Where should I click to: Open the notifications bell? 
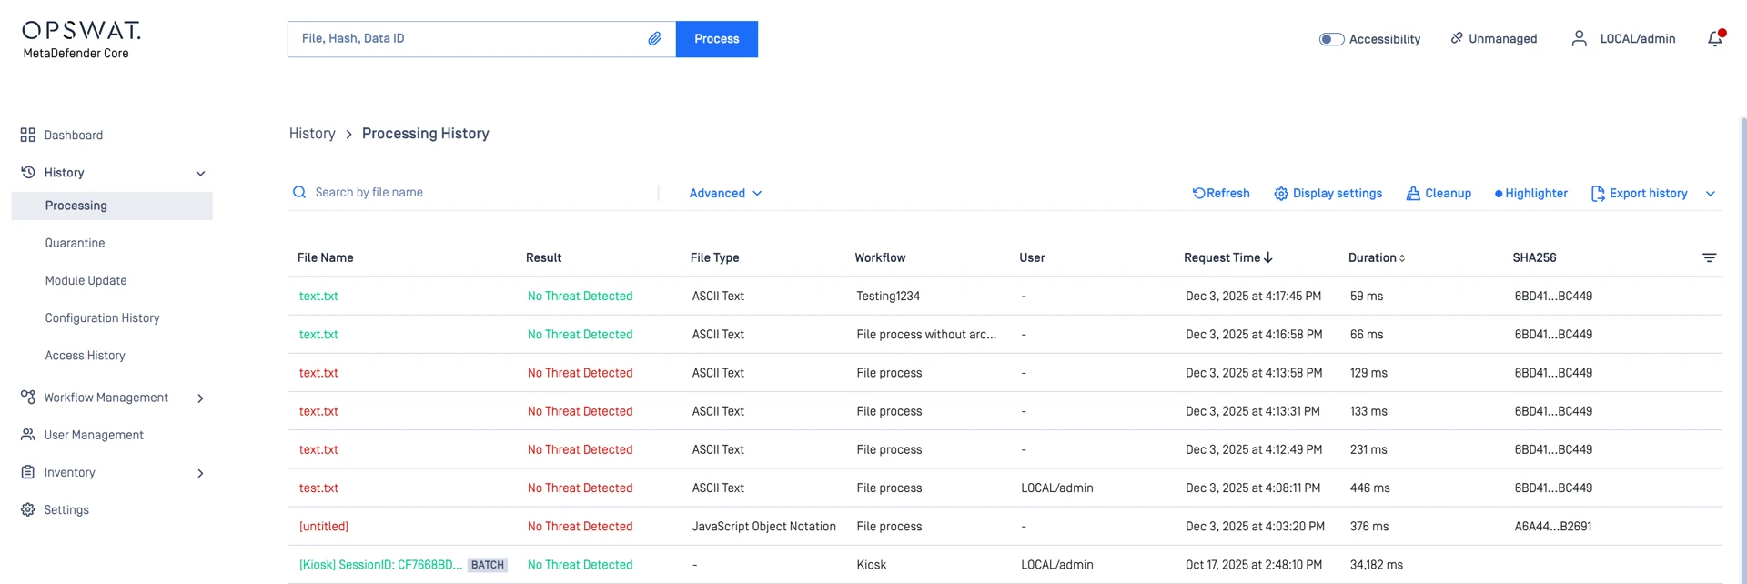[1714, 39]
